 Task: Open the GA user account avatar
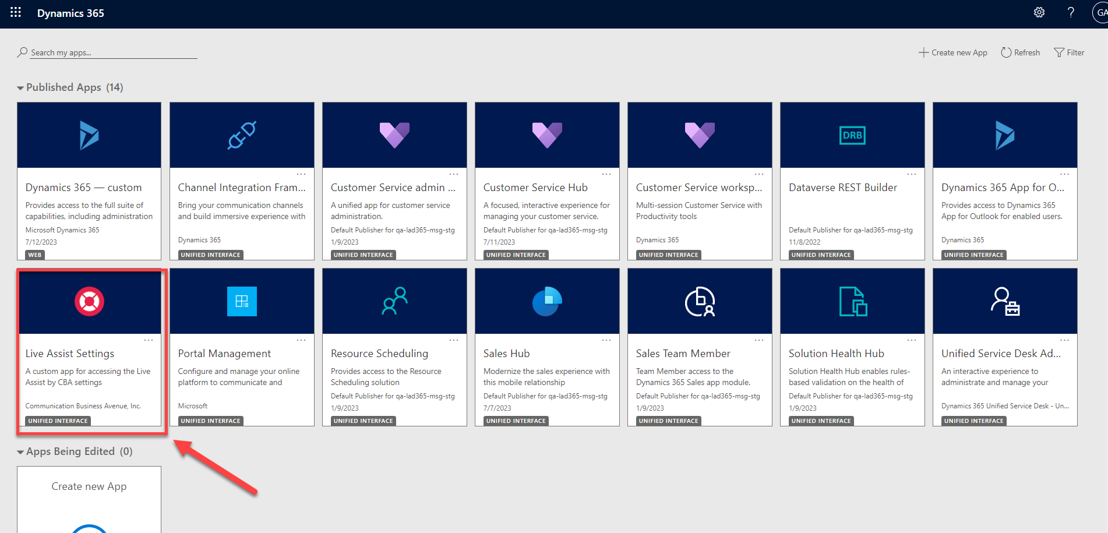coord(1100,12)
